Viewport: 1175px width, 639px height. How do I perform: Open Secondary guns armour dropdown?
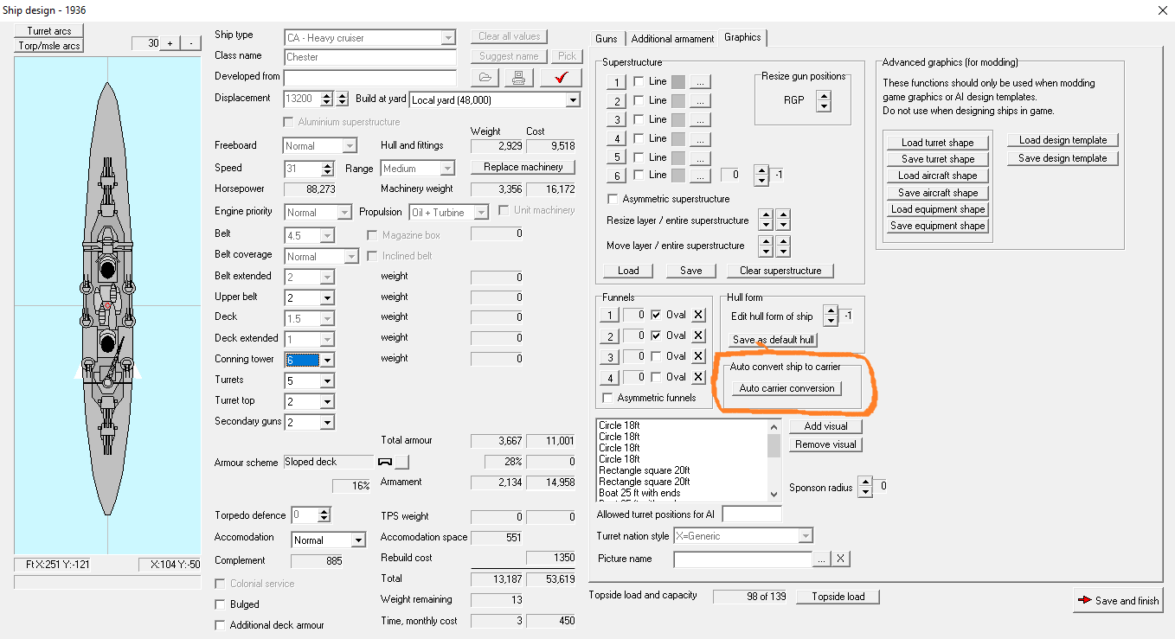point(326,423)
